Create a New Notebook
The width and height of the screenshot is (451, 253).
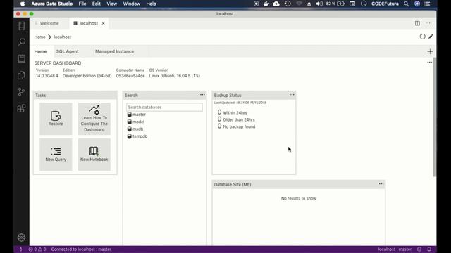click(94, 155)
